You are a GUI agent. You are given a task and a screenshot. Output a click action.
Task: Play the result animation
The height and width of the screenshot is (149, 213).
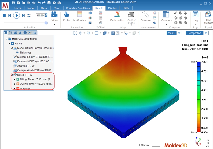tap(17, 15)
